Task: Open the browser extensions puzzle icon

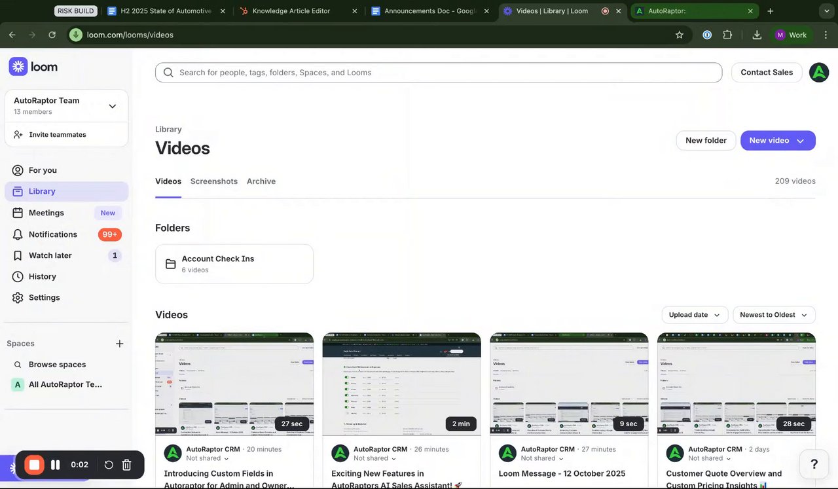Action: [x=727, y=35]
